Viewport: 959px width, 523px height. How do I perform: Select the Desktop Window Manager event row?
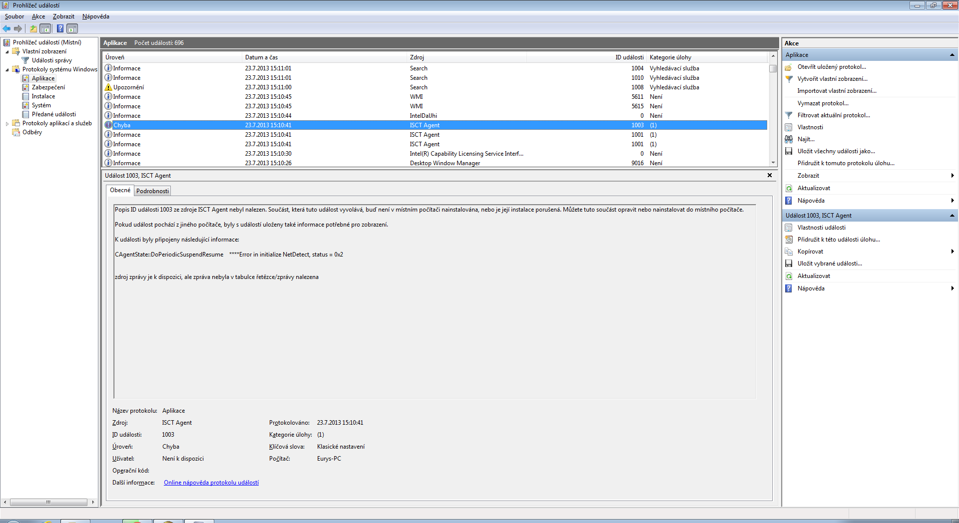[435, 163]
